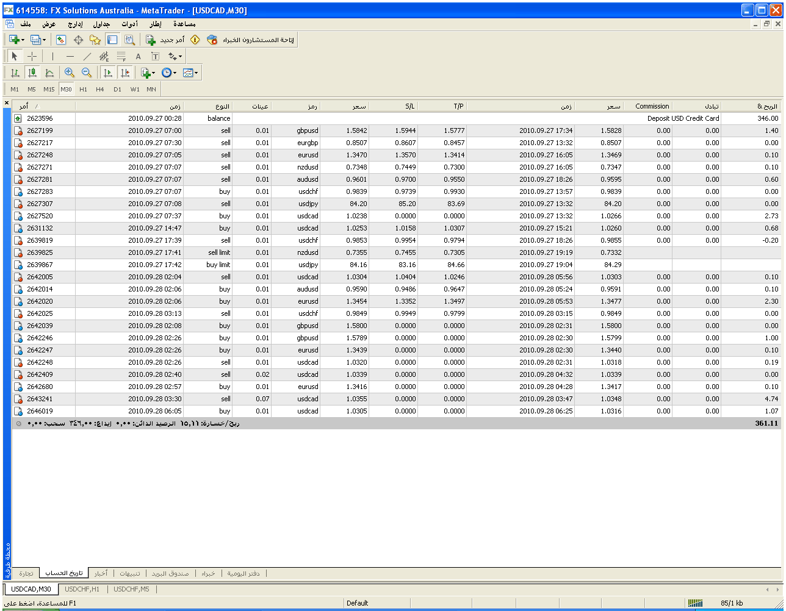Select the equidistant channel tool
This screenshot has height=611, width=786.
(104, 56)
